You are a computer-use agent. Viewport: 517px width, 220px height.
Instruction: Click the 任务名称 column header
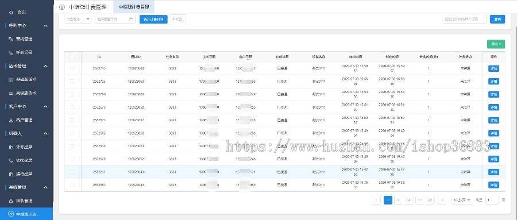[172, 57]
